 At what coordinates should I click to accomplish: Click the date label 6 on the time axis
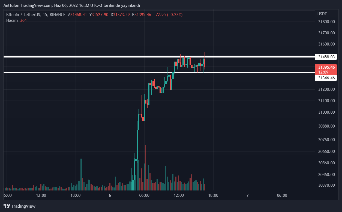pyautogui.click(x=110, y=195)
